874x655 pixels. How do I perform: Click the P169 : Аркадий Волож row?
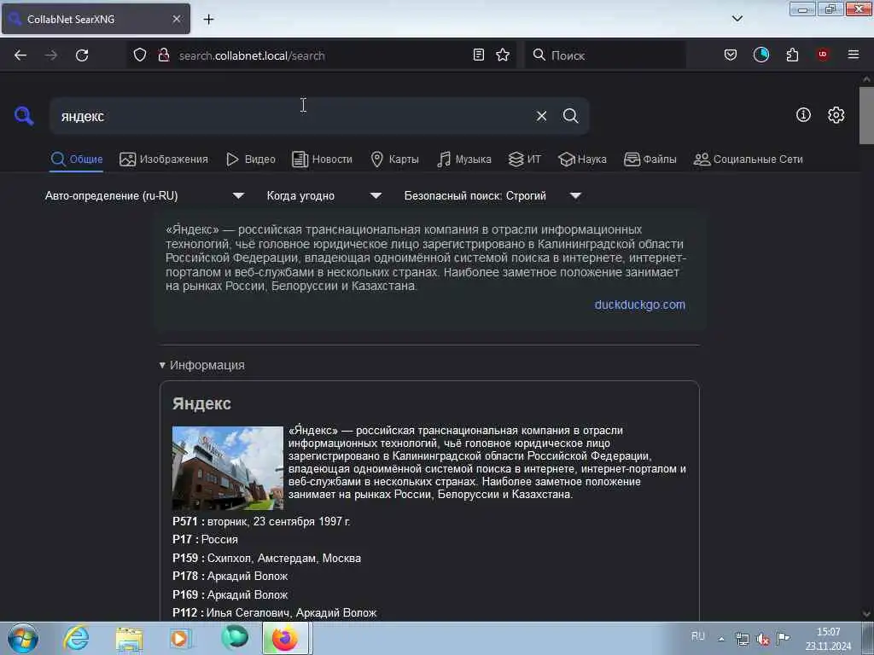click(230, 594)
